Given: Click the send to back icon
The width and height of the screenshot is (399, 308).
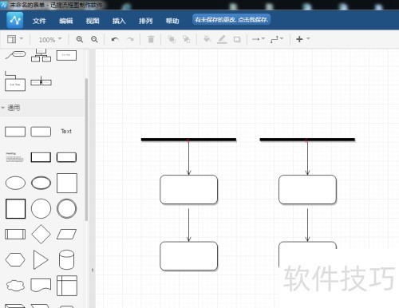Looking at the screenshot, I should [186, 39].
